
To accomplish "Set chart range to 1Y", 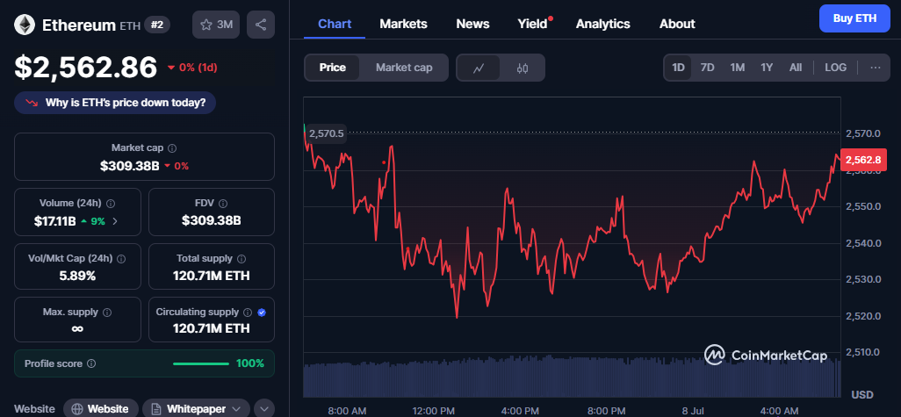I will click(x=767, y=68).
